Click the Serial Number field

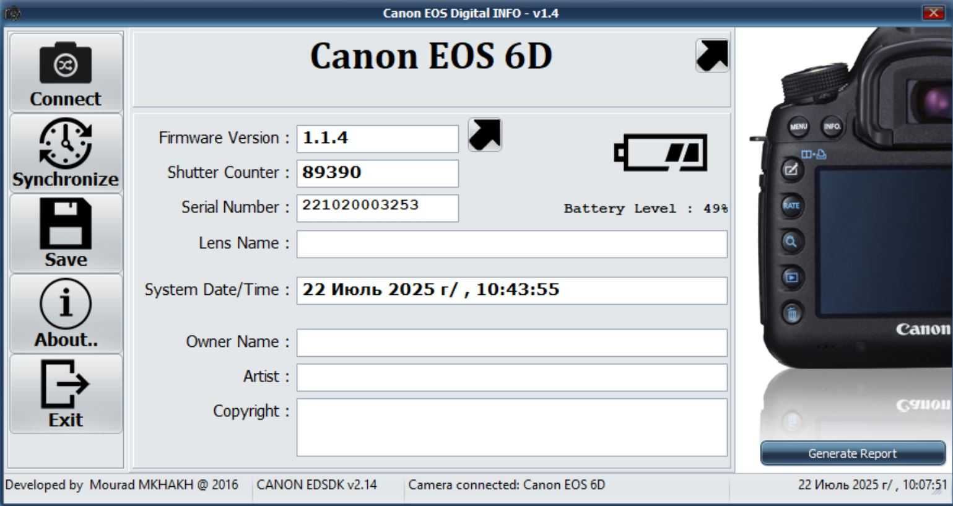click(378, 208)
